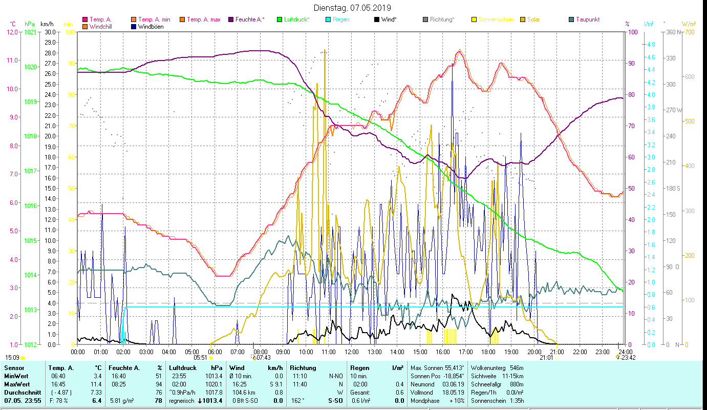Click the chart title 'Dienstag, 07.05.2019'

click(x=352, y=8)
